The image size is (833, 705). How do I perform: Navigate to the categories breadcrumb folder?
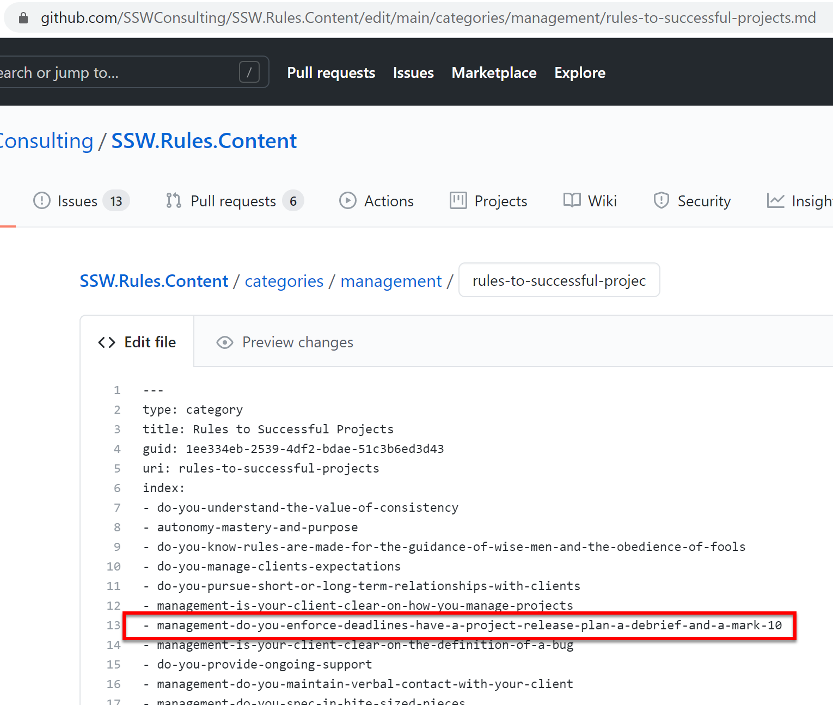click(x=284, y=281)
